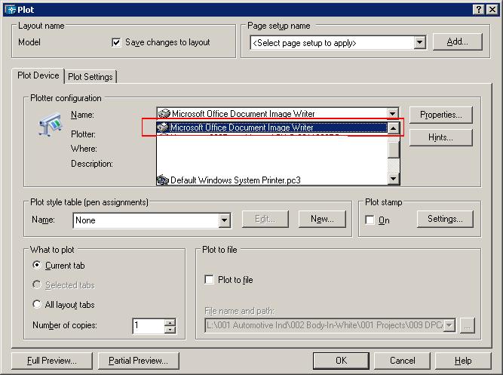
Task: Select highlighted Microsoft Office Document Image Writer entry
Action: point(272,128)
